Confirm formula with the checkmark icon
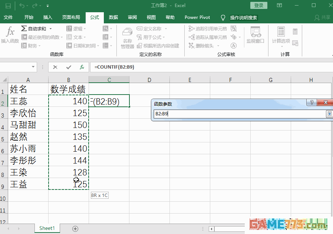Viewport: 333px width, 234px height. tap(69, 67)
